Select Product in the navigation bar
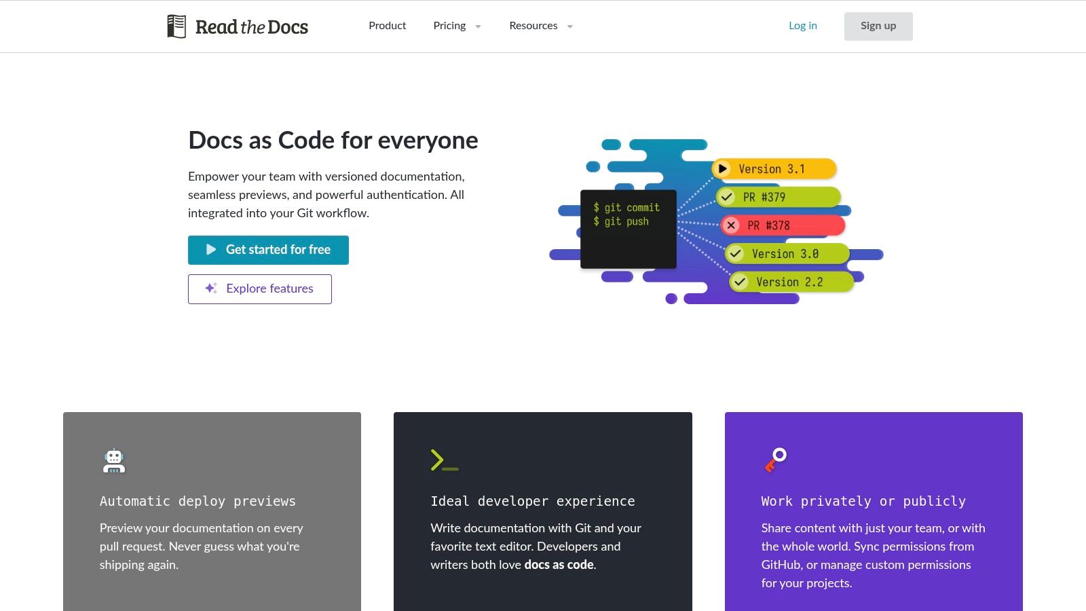This screenshot has height=611, width=1086. 387,25
